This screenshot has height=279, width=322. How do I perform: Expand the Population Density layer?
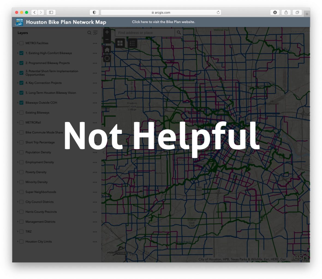(x=18, y=152)
